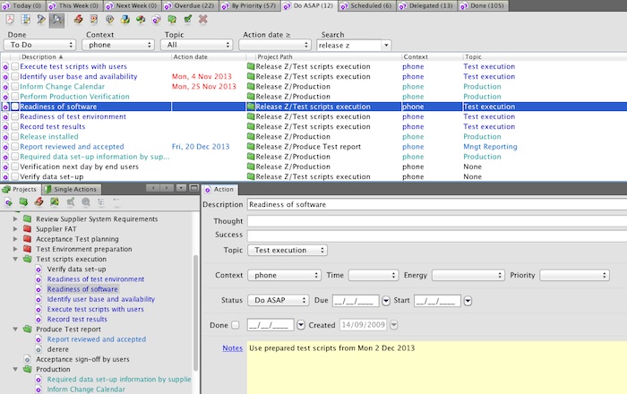The width and height of the screenshot is (627, 394).
Task: Click the PDF export icon in toolbar
Action: pos(8,19)
